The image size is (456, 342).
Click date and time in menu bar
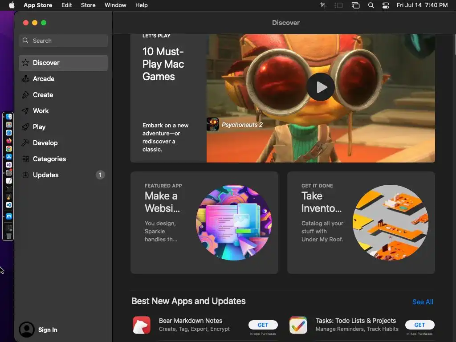point(422,5)
